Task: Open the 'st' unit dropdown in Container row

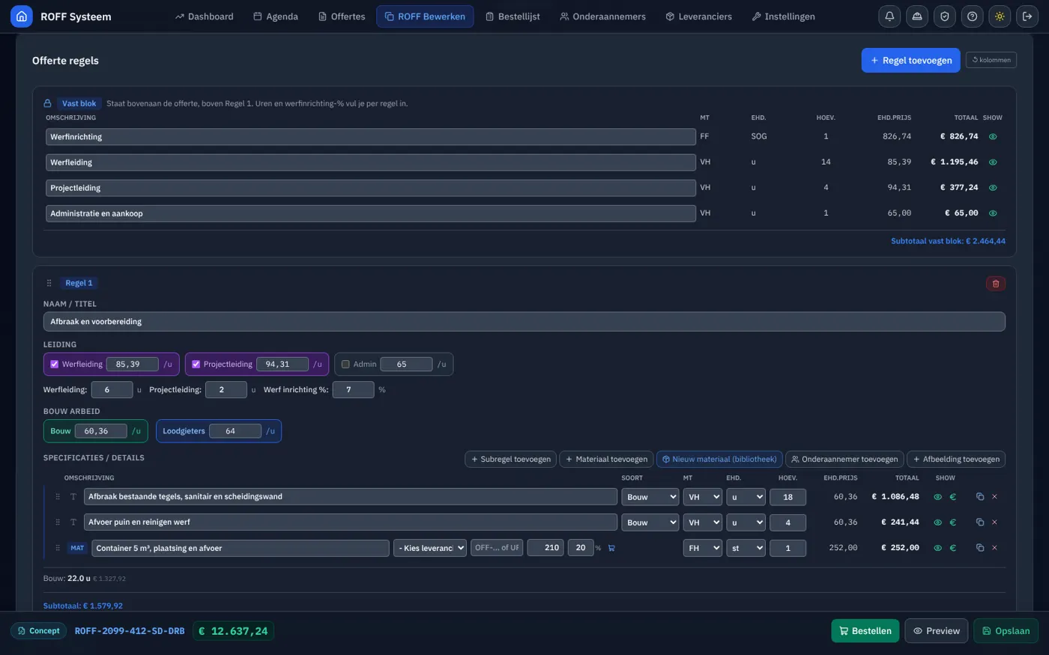Action: click(x=746, y=548)
